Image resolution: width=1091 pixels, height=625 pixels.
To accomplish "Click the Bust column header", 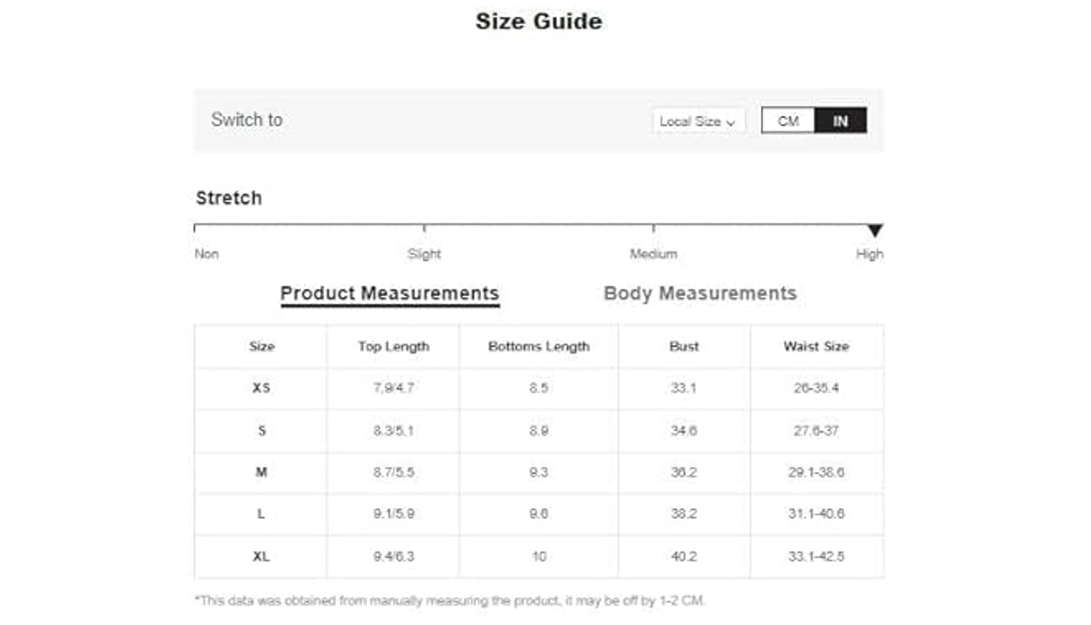I will click(684, 346).
